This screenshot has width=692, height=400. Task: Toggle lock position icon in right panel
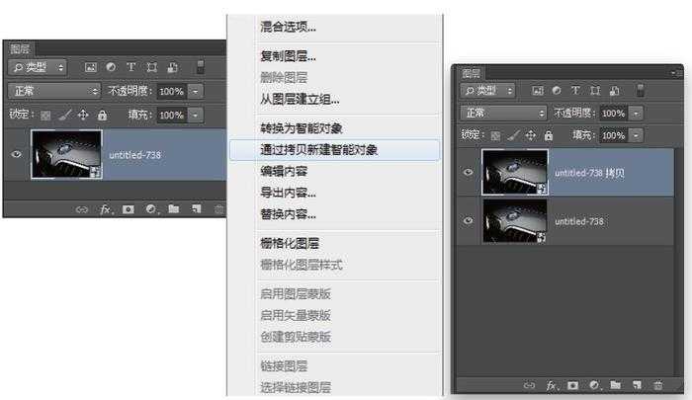531,135
